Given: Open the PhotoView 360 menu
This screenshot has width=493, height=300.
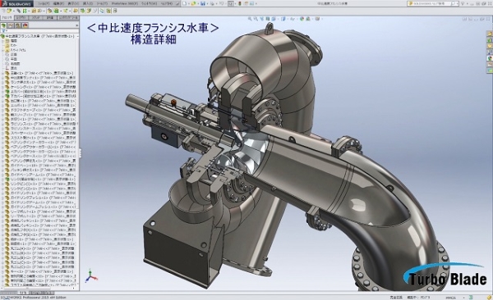Looking at the screenshot, I should pos(125,3).
